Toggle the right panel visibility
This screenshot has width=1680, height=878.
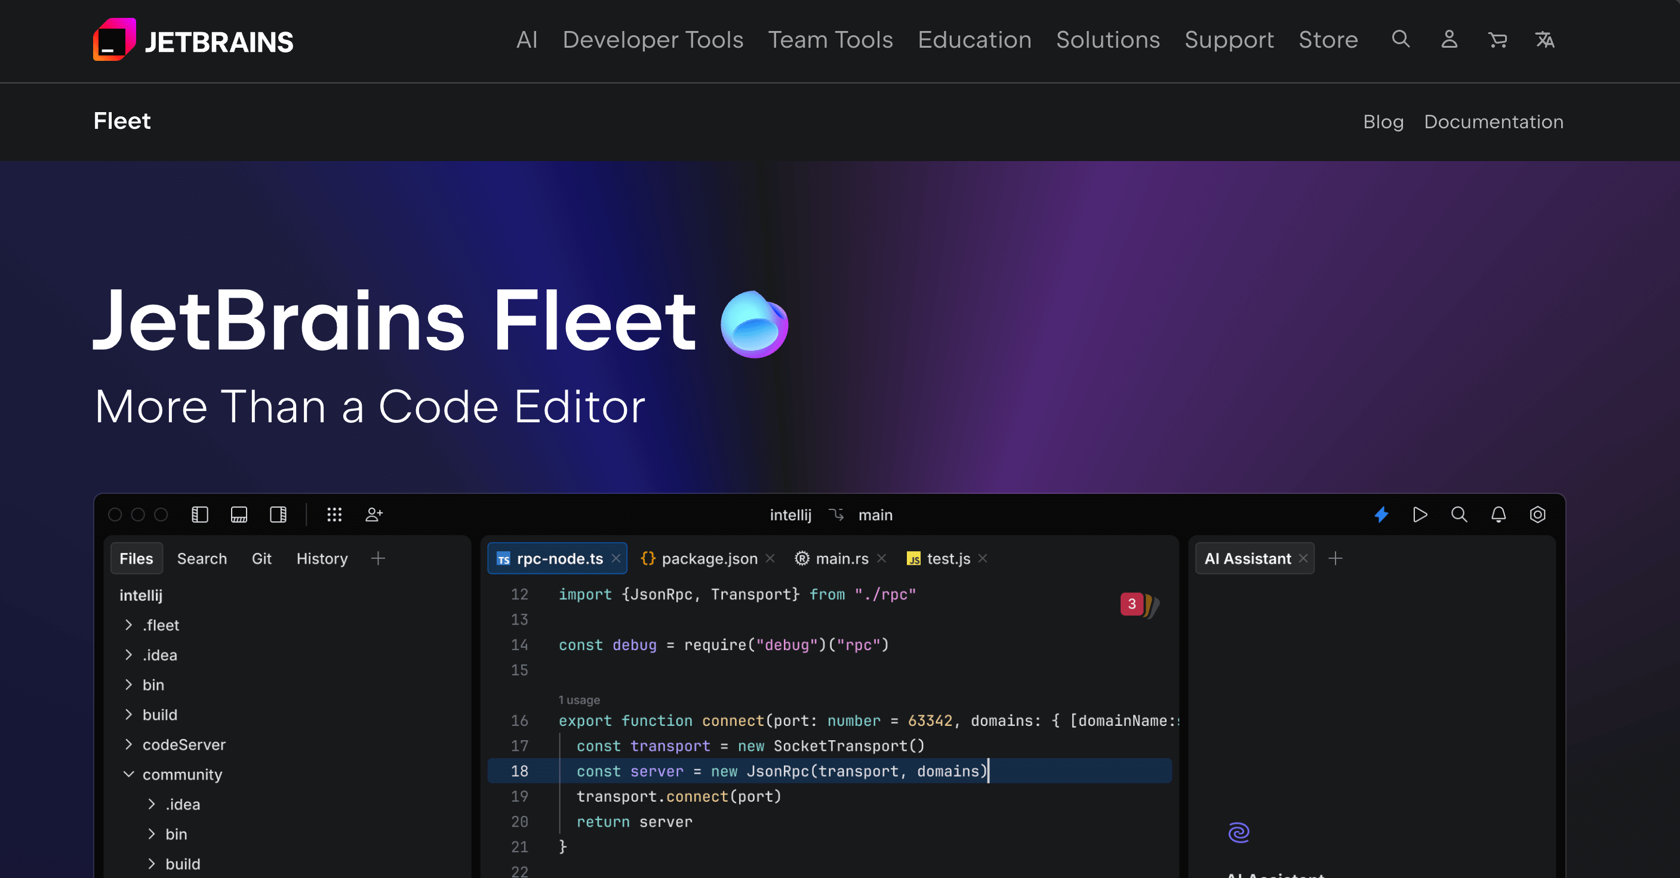click(278, 515)
